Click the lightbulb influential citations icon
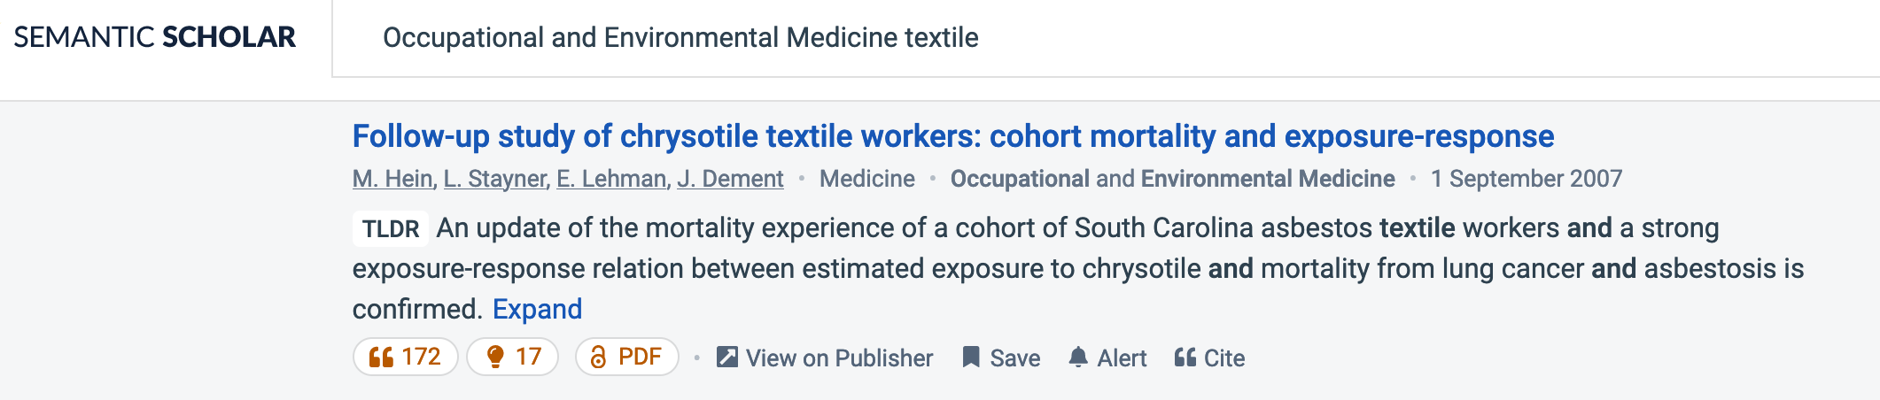 tap(495, 357)
